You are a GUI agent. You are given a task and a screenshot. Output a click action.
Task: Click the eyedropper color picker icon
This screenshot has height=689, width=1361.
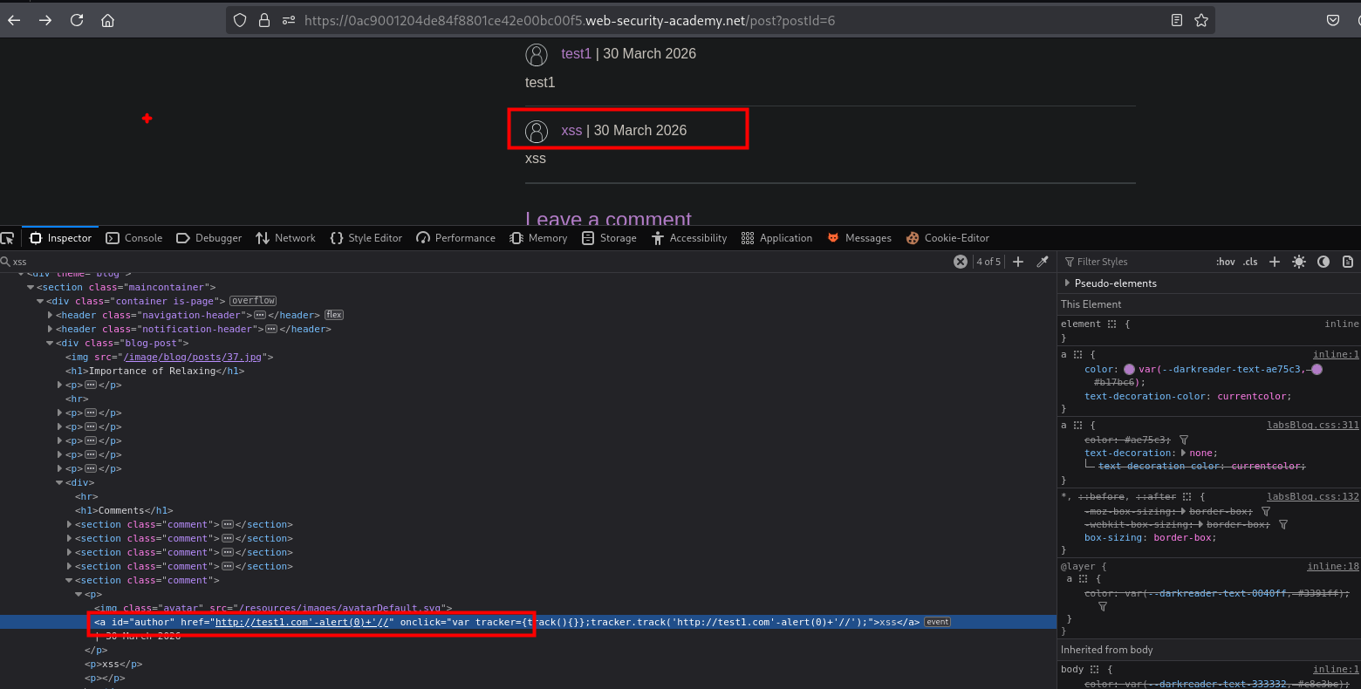click(1043, 262)
